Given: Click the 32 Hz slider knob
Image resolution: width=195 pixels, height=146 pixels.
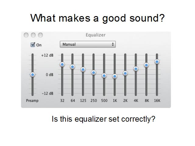Looking at the screenshot, I should click(x=62, y=64).
